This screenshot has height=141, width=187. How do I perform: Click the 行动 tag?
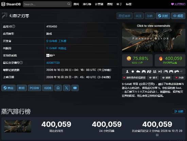(x=179, y=78)
